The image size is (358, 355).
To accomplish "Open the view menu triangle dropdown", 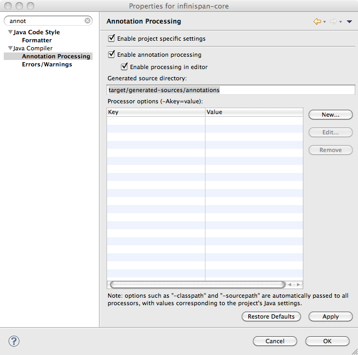I will click(349, 22).
